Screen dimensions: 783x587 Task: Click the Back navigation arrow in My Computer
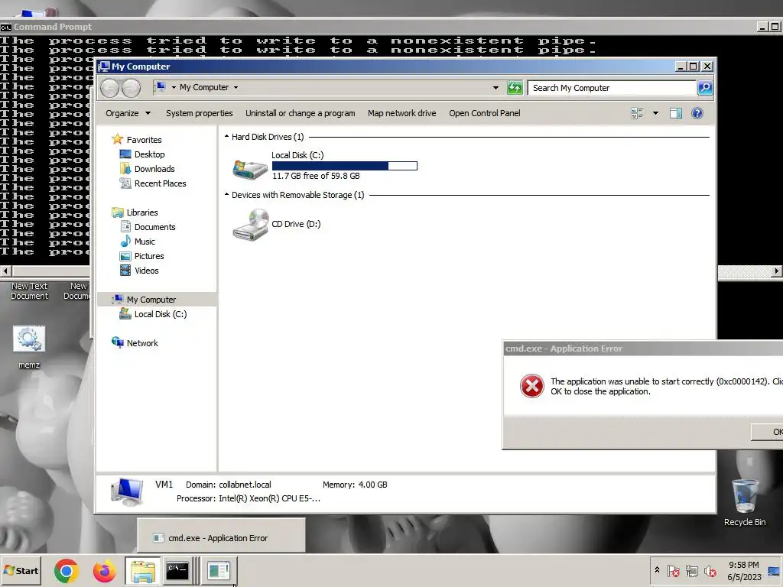tap(110, 88)
